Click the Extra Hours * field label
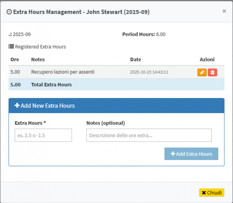Image resolution: width=233 pixels, height=203 pixels. tap(30, 123)
